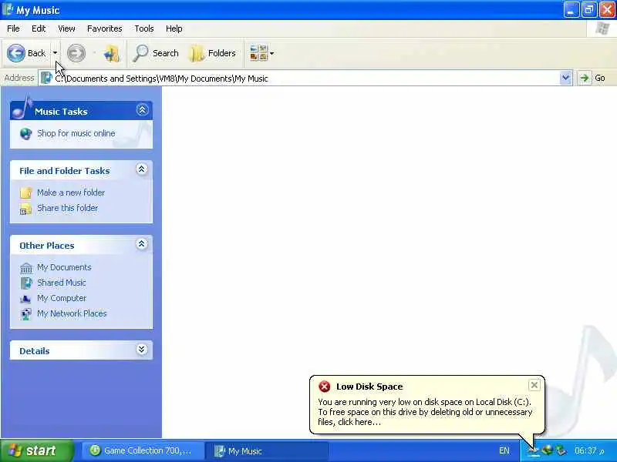The height and width of the screenshot is (462, 617).
Task: Open the View menu
Action: [x=66, y=28]
